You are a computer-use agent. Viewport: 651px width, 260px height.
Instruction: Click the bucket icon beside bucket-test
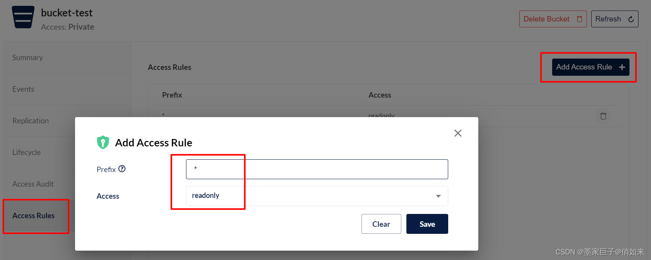[23, 17]
